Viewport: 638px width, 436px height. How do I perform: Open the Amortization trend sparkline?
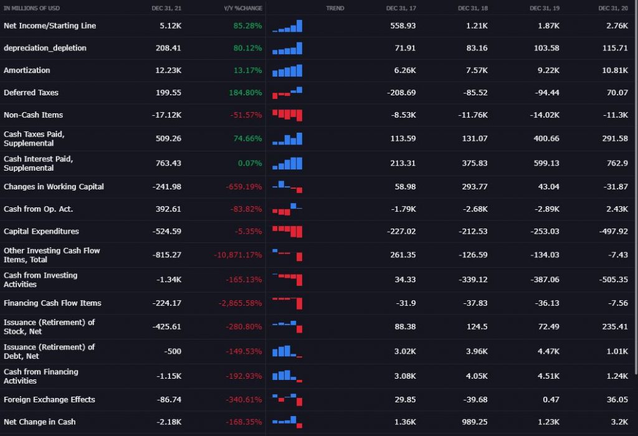(287, 70)
